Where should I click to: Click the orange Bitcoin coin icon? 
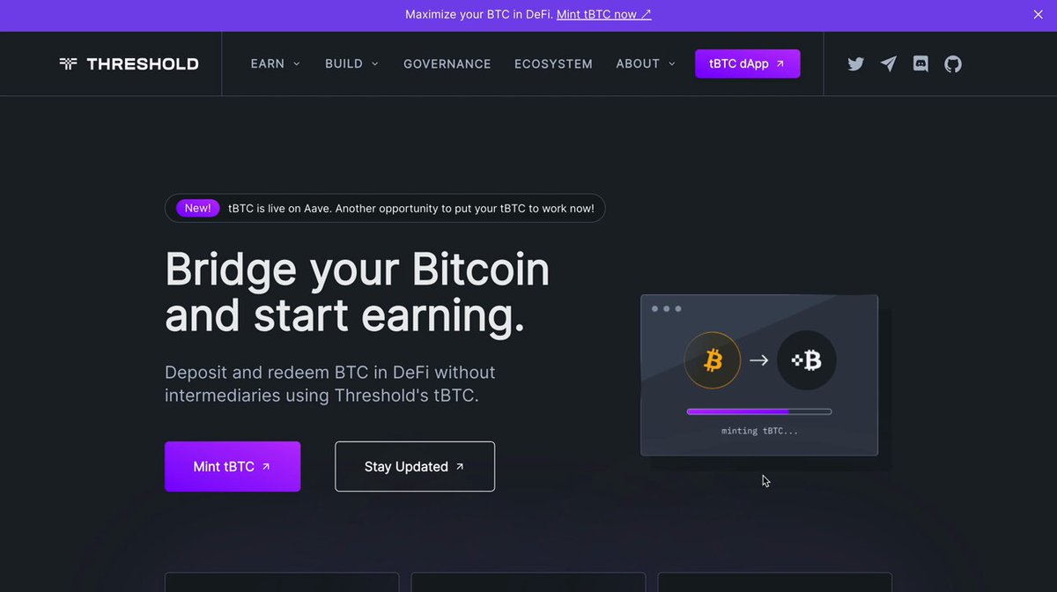713,359
